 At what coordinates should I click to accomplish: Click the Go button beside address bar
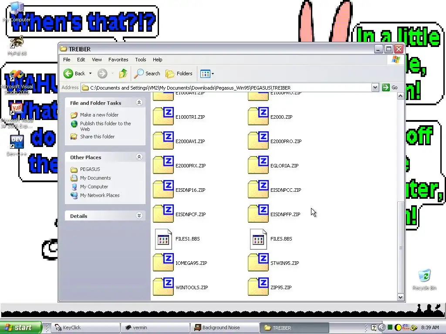click(x=390, y=87)
